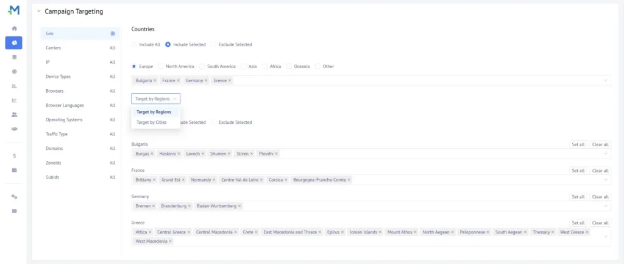Check the Oceania checkbox

289,66
